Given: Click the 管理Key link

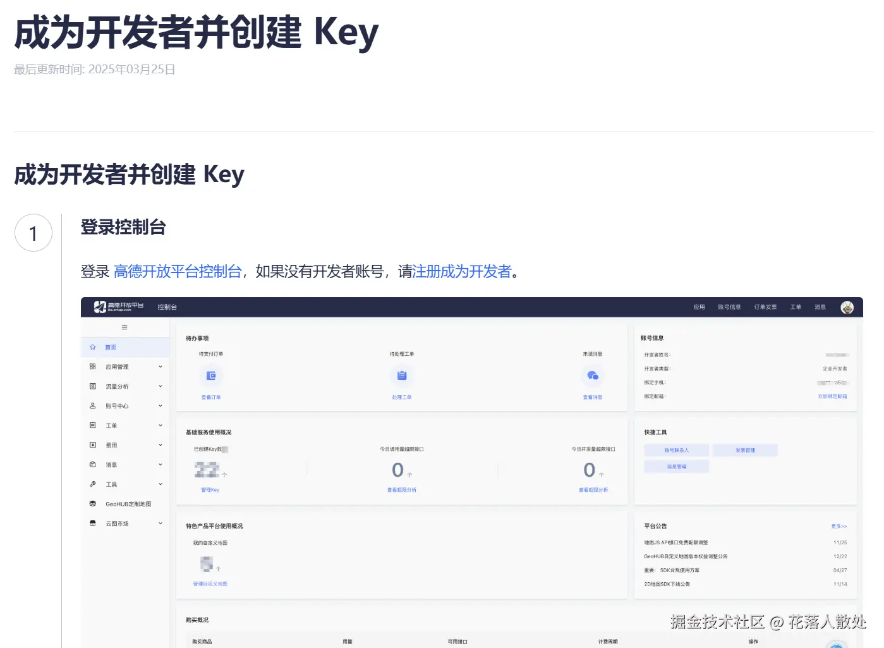Looking at the screenshot, I should (x=210, y=490).
